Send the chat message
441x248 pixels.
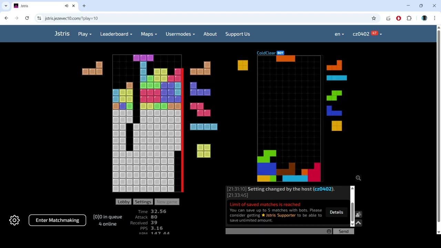(x=343, y=231)
